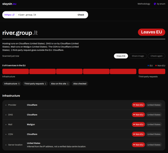Click the bold United States server location value
Screen dimensions: 168x153
point(33,143)
